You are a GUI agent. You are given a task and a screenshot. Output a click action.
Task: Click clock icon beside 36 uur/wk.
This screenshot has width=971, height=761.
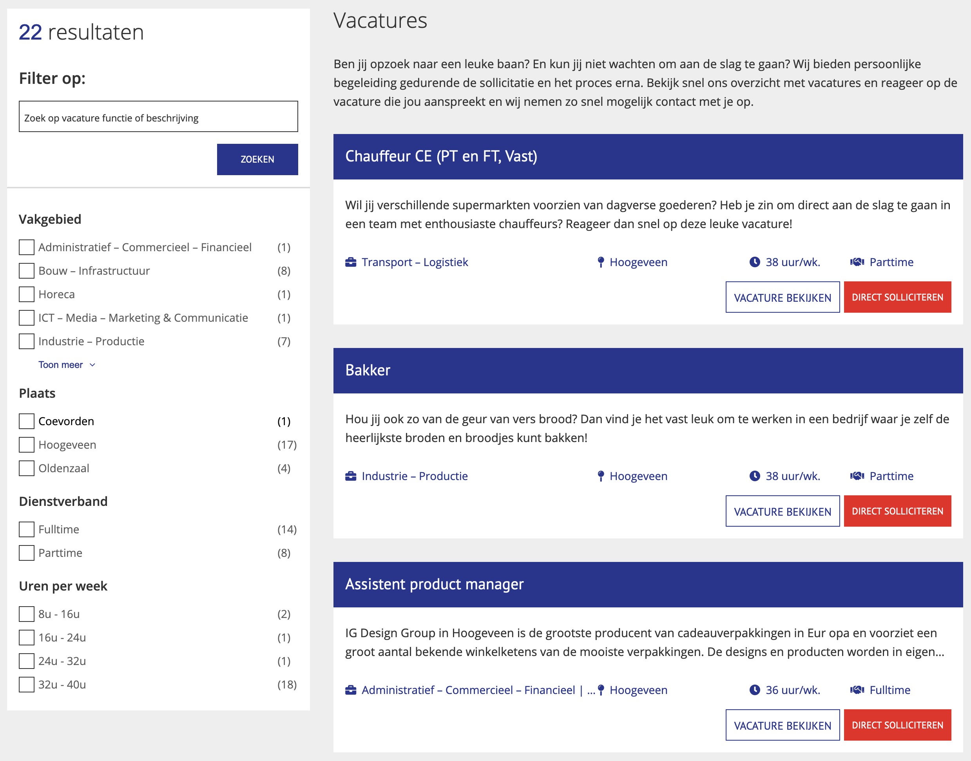point(755,690)
